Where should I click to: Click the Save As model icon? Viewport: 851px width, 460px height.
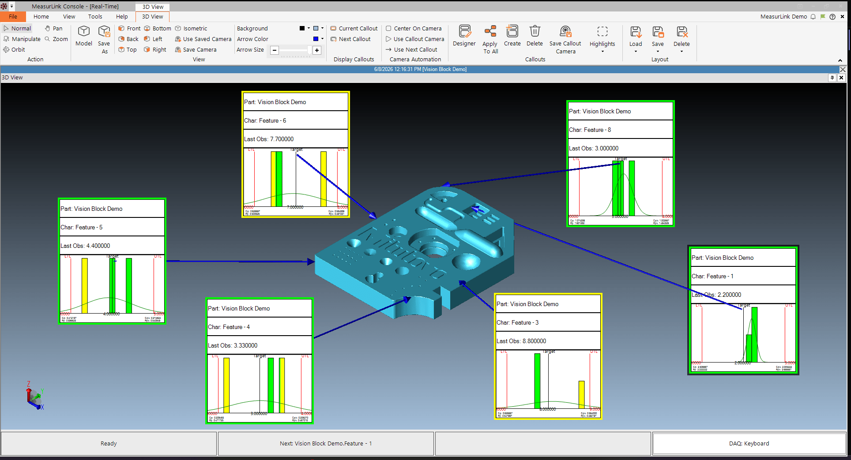pyautogui.click(x=104, y=39)
